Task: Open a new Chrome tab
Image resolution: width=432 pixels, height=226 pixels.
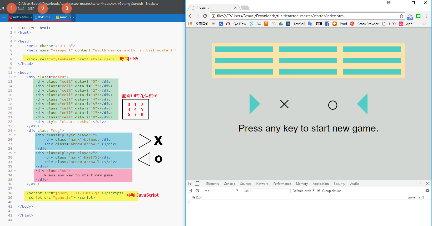Action: click(245, 8)
